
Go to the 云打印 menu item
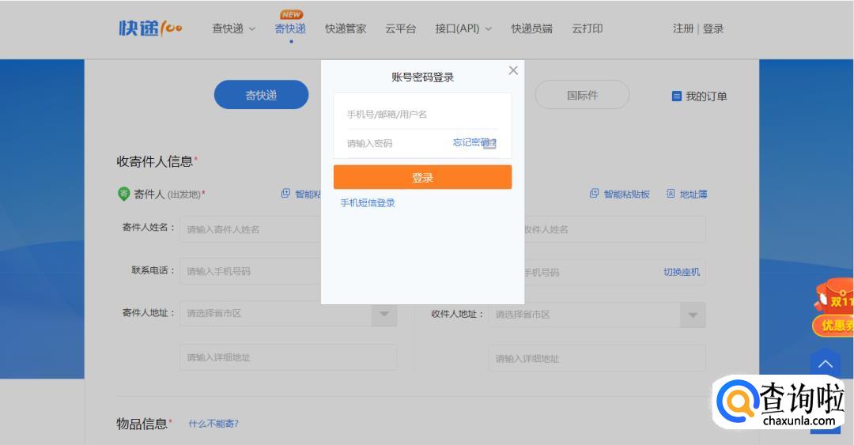point(587,28)
